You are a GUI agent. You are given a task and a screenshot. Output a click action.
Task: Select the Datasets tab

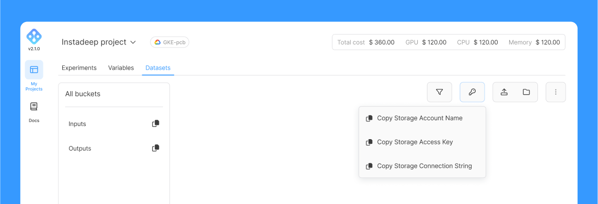coord(158,68)
